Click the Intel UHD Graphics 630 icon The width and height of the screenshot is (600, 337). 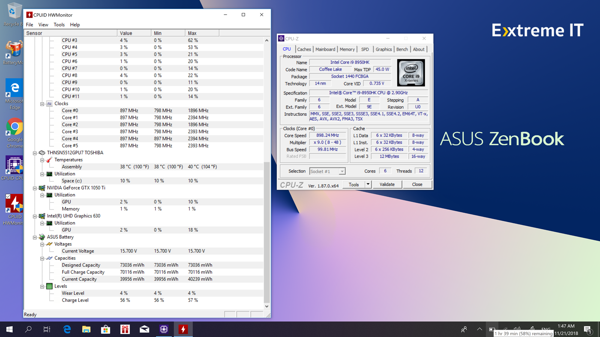(x=42, y=216)
